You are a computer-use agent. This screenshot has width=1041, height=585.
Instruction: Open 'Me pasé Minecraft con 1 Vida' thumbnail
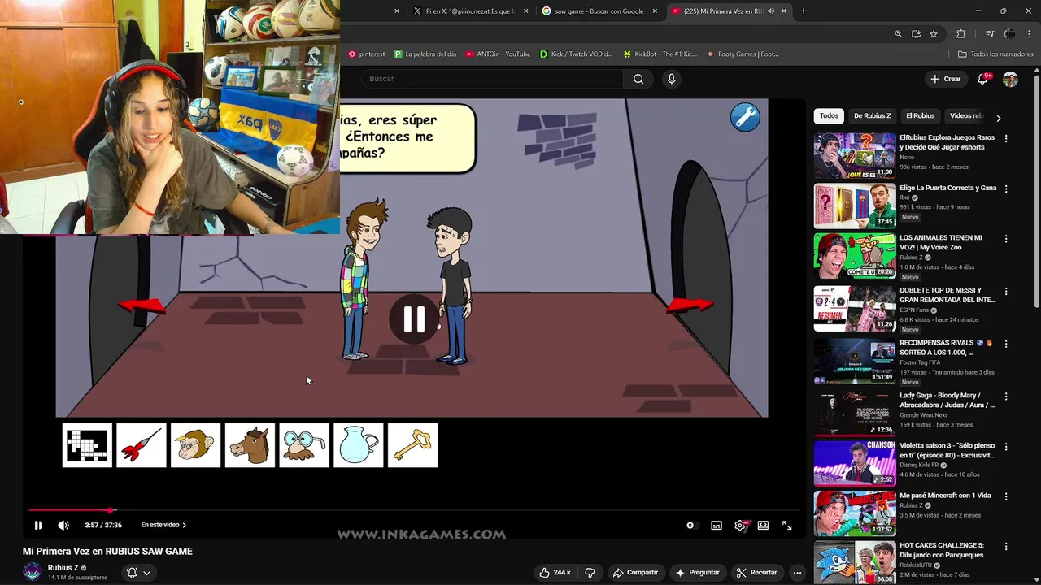(855, 513)
